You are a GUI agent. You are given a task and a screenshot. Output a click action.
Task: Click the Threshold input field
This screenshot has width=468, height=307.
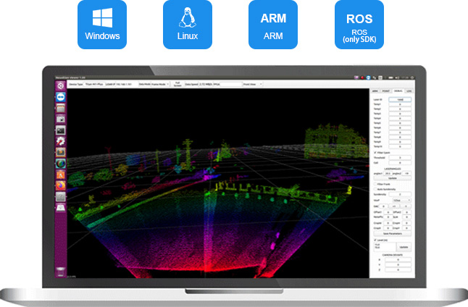pos(400,158)
